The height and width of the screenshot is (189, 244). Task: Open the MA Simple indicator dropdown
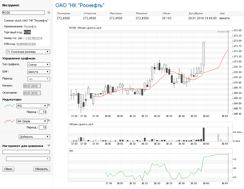coord(32,121)
